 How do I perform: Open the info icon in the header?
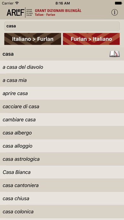115,13
